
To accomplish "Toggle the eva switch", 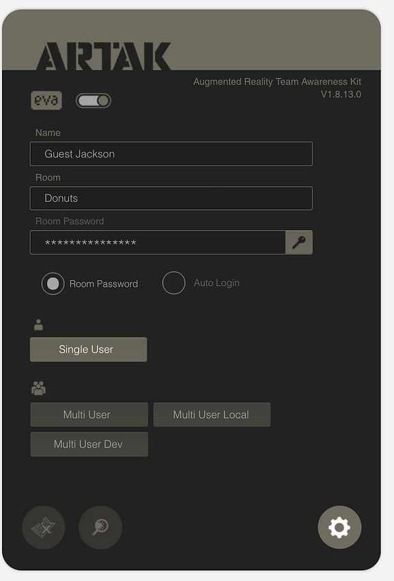I will tap(94, 101).
